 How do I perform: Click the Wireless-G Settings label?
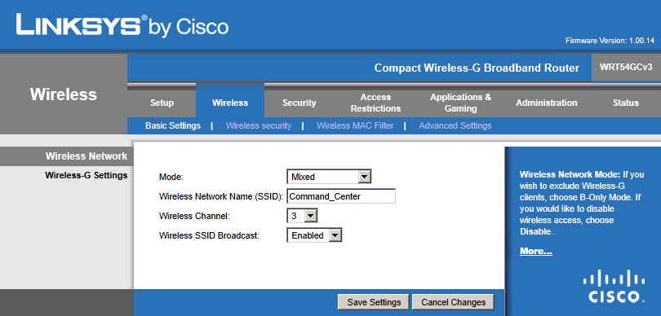coord(87,175)
